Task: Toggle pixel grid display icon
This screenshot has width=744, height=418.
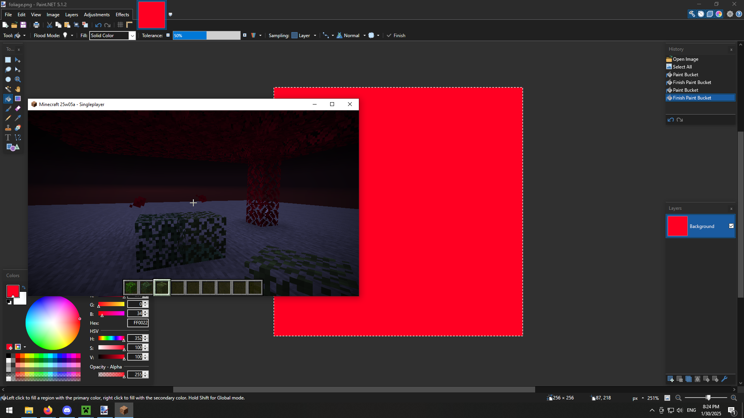Action: click(120, 25)
